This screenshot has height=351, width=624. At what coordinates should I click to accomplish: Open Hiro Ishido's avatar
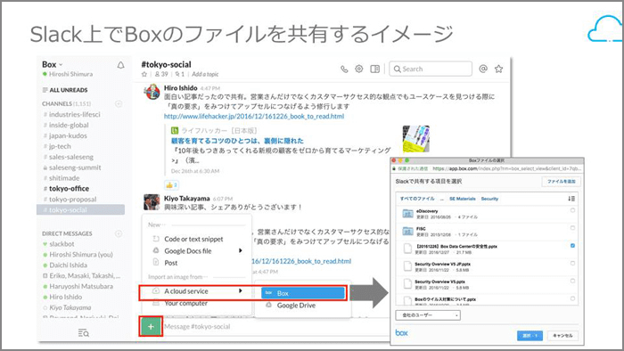point(152,92)
